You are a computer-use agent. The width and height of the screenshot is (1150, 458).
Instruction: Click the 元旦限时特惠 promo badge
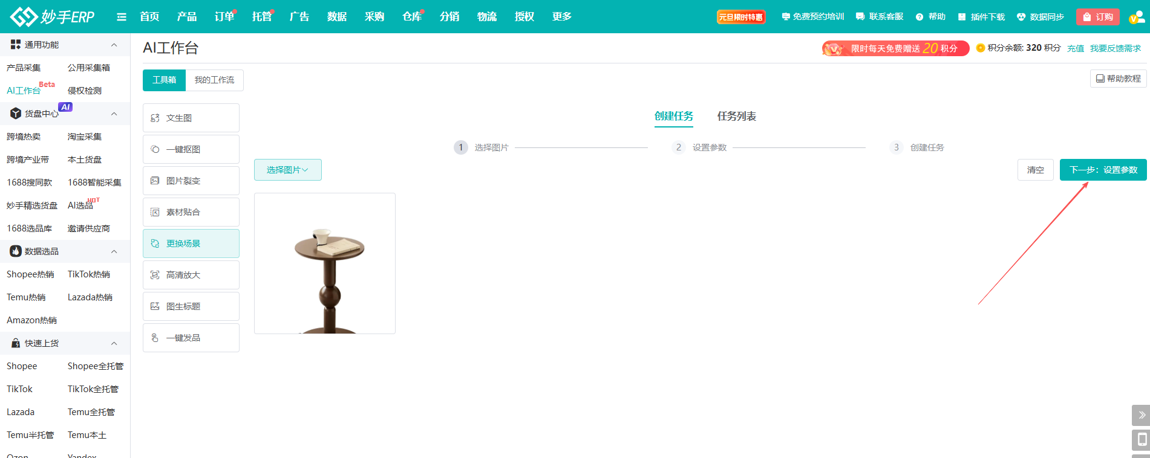pyautogui.click(x=741, y=17)
